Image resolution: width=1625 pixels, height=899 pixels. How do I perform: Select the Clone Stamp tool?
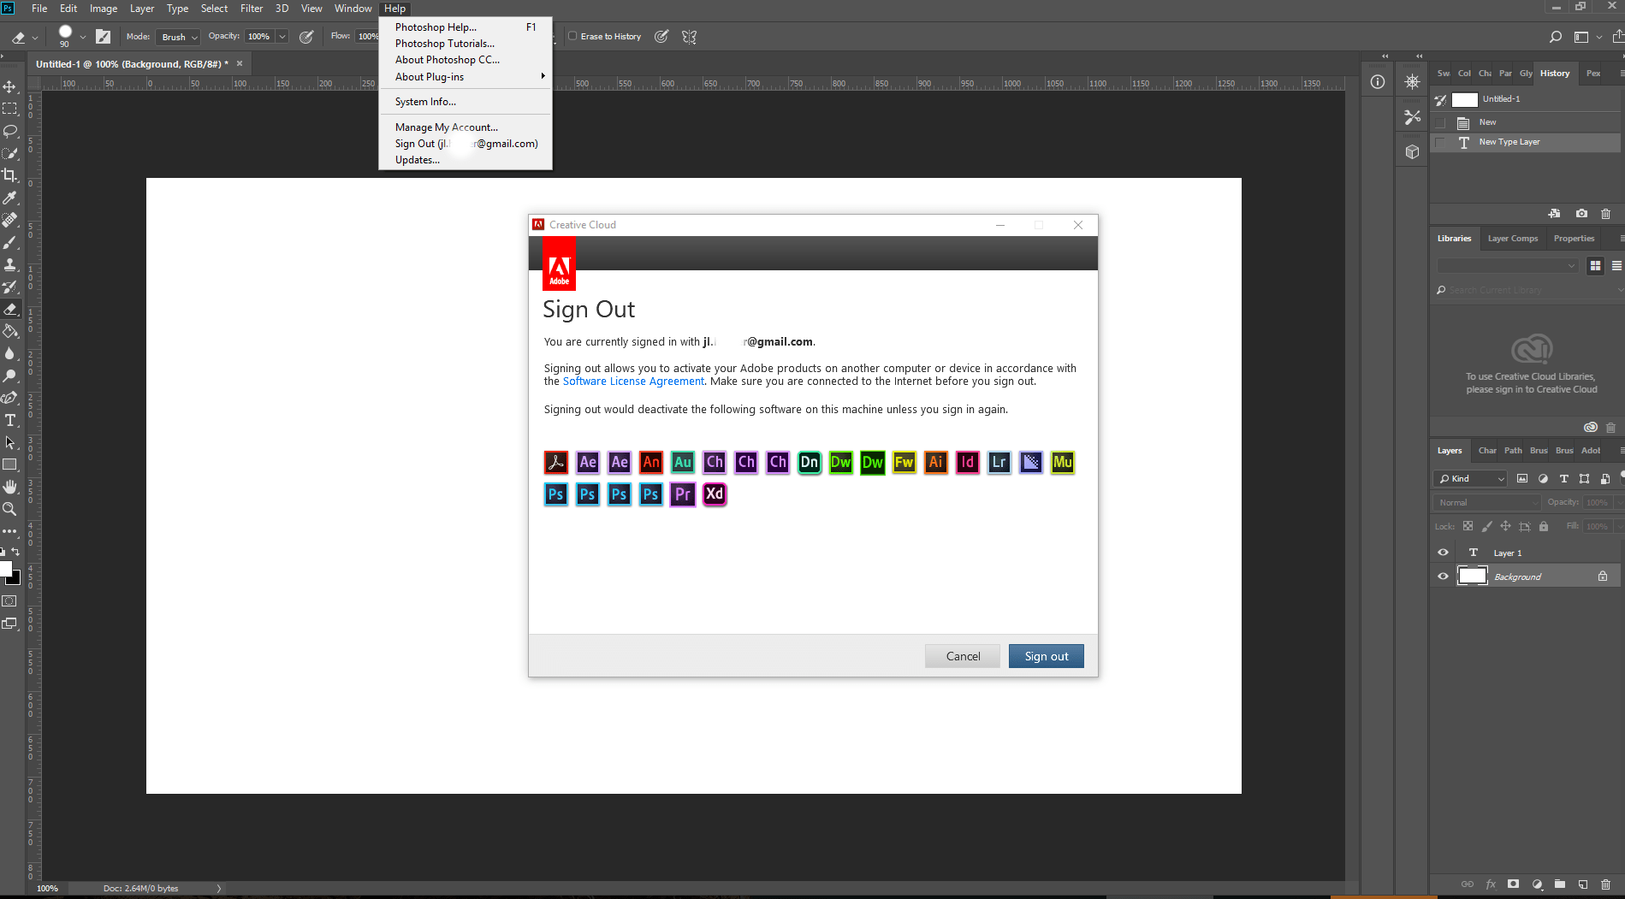click(x=10, y=264)
